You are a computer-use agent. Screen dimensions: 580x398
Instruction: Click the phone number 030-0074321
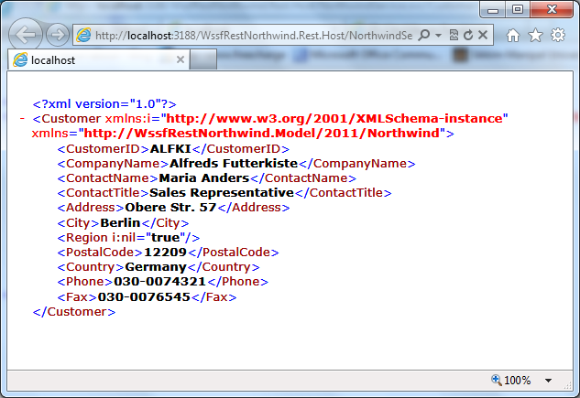coord(159,282)
